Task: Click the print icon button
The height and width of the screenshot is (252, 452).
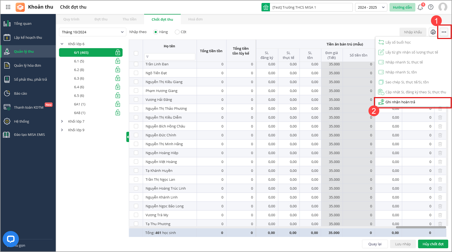Action: point(433,32)
